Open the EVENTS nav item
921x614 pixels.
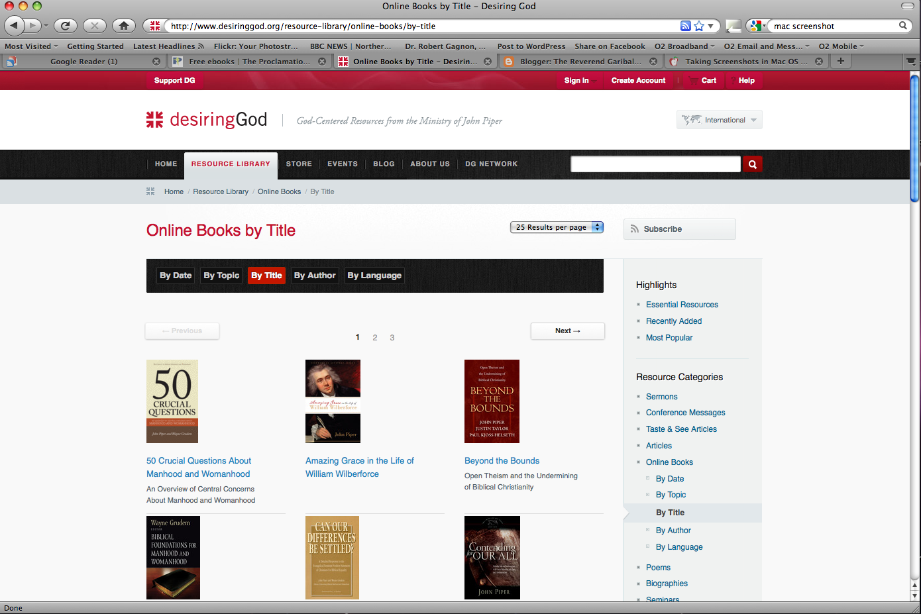(x=343, y=164)
